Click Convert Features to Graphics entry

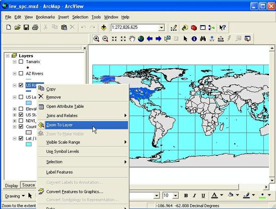click(x=83, y=191)
